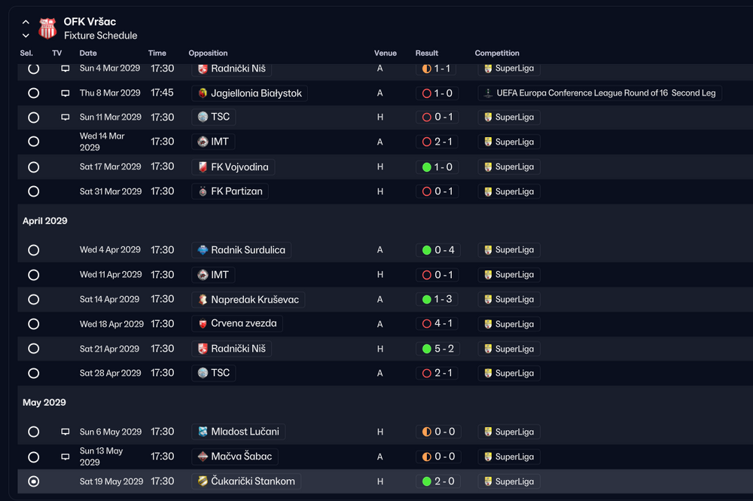Viewport: 753px width, 501px height.
Task: Select the Jagiellonia Białystok fixture radio button
Action: coord(34,93)
